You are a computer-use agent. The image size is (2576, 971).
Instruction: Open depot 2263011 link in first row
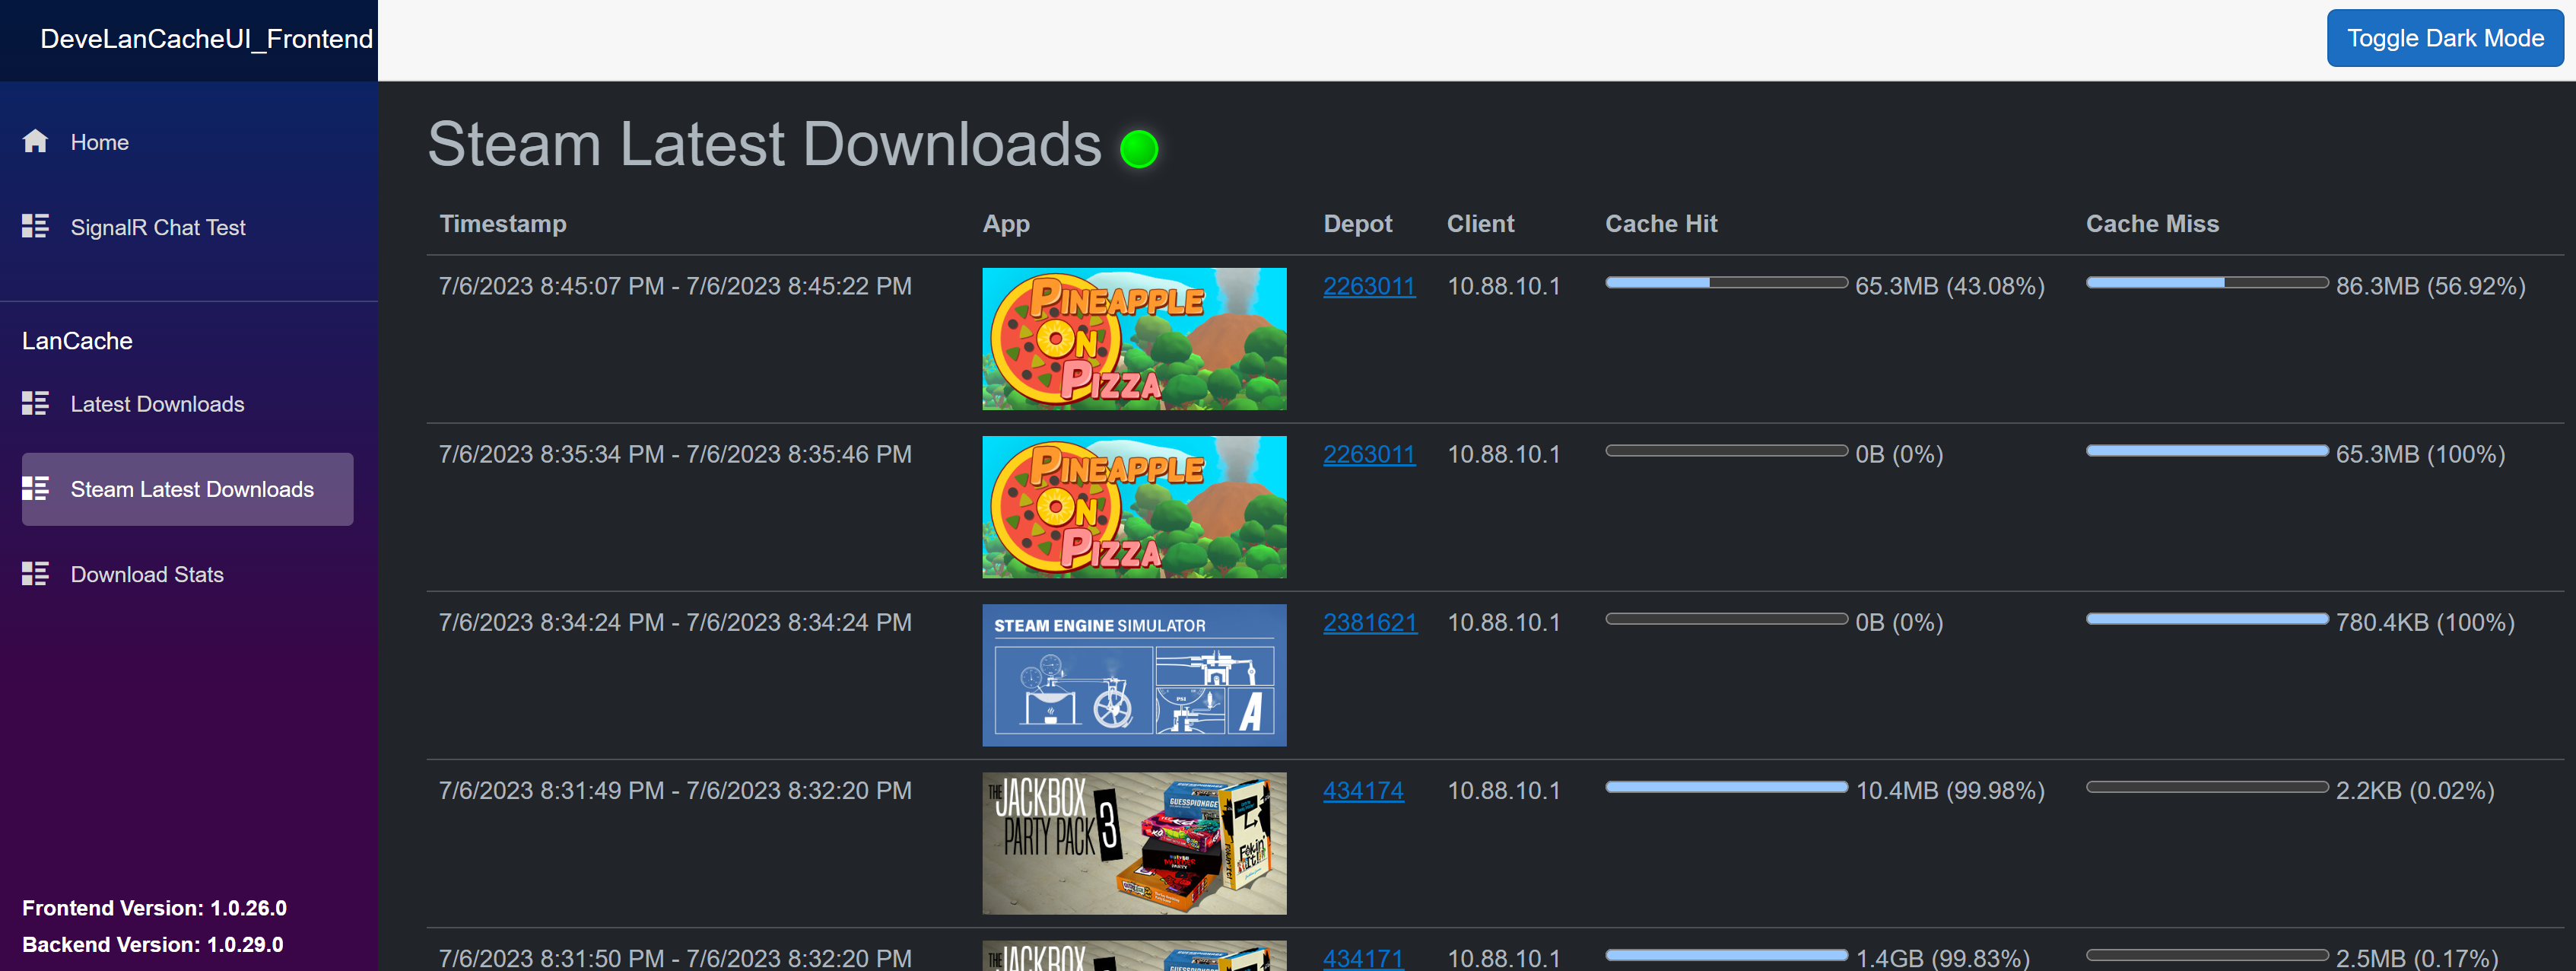(1368, 286)
